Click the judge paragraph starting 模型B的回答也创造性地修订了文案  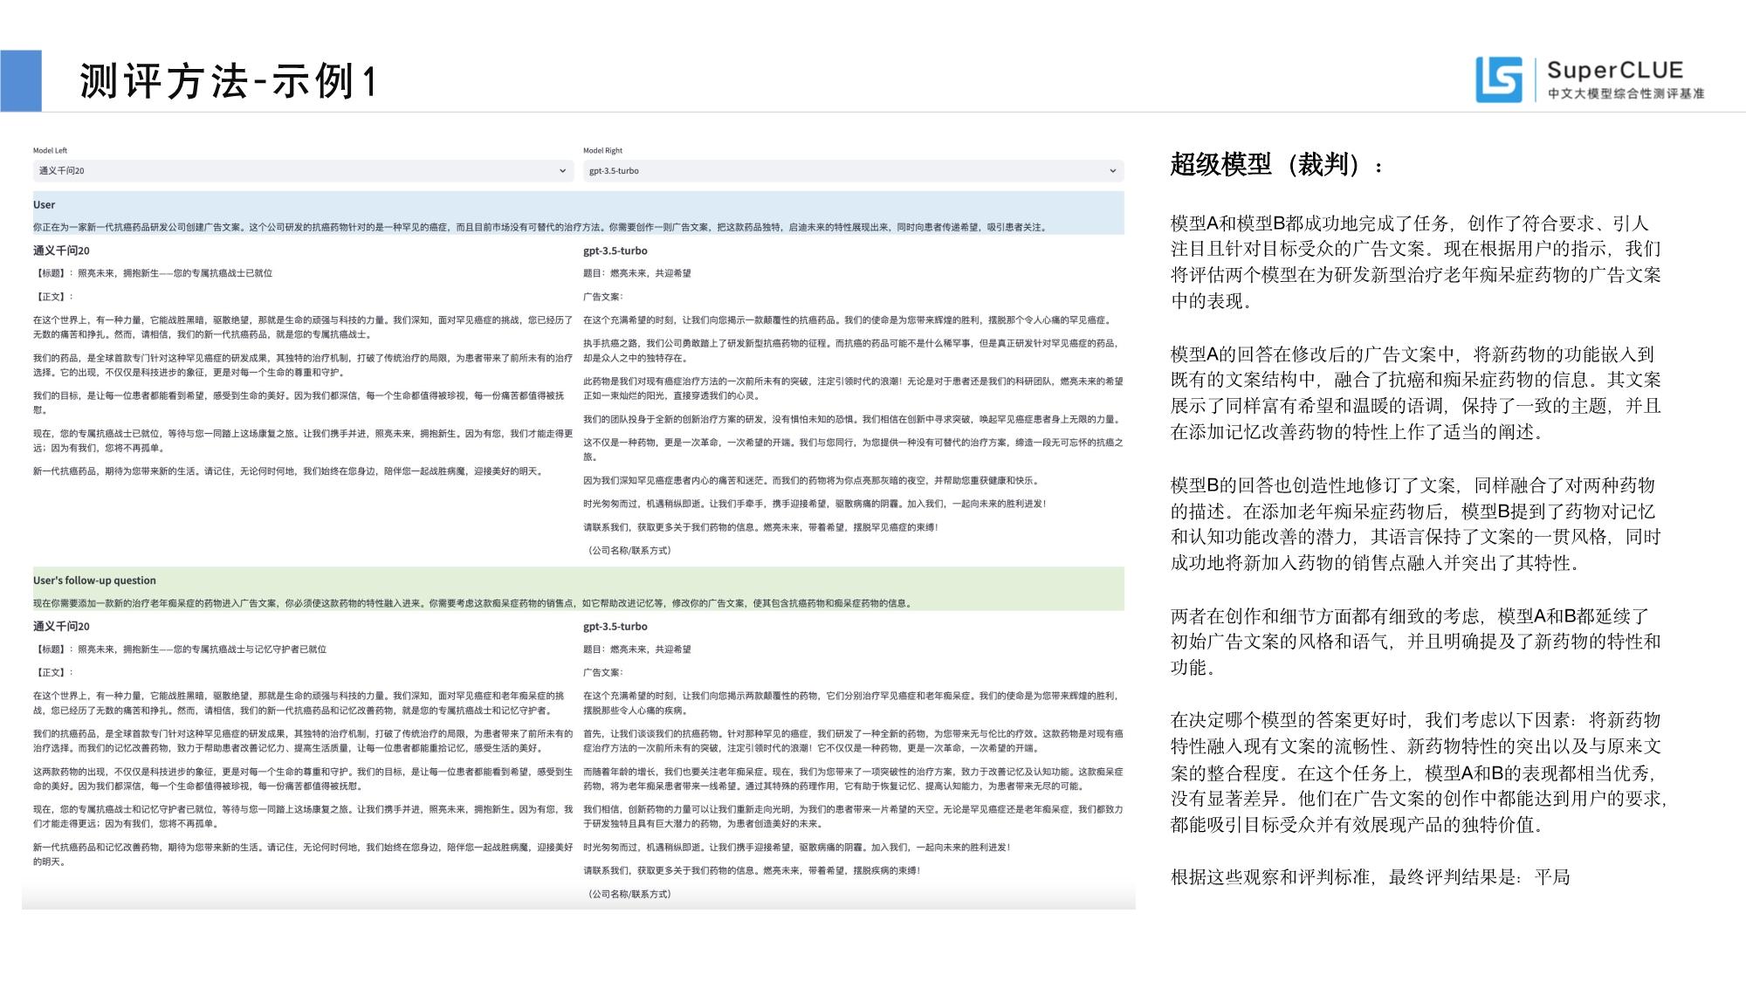click(x=1416, y=524)
